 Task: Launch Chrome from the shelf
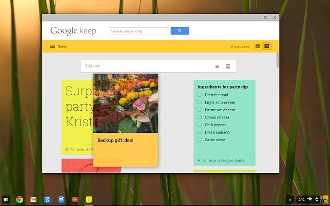coord(20,199)
